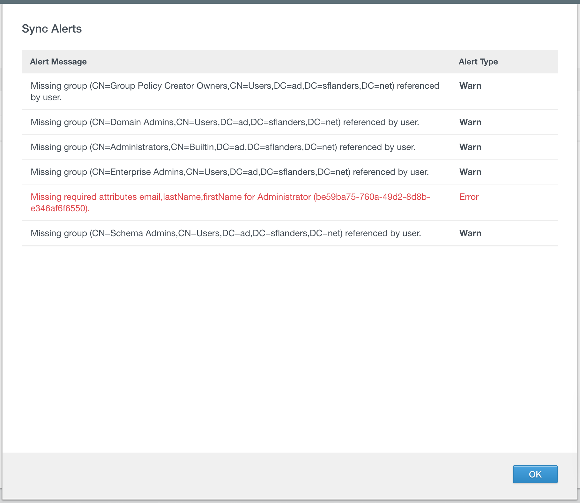This screenshot has height=503, width=580.
Task: Click Warn type in Administrators Builtin row
Action: click(470, 147)
